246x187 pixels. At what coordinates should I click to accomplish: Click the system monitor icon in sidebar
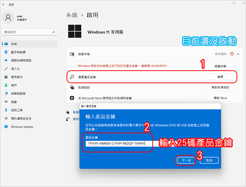click(6, 44)
